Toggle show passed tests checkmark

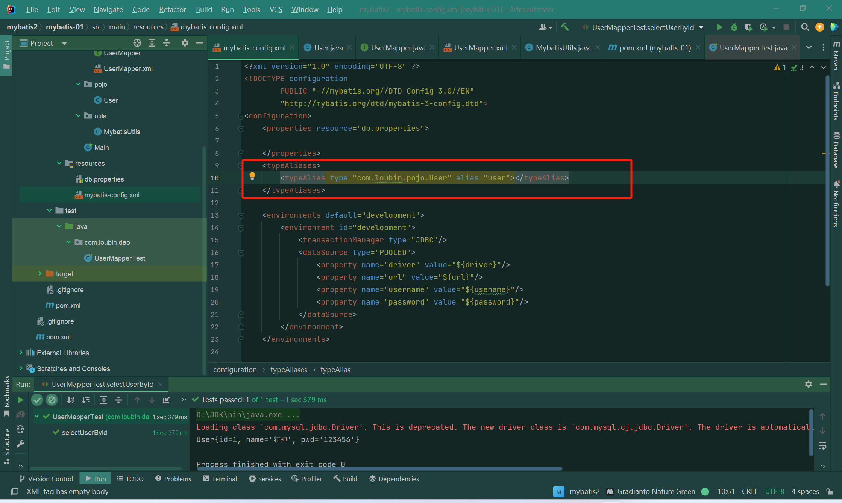(37, 400)
